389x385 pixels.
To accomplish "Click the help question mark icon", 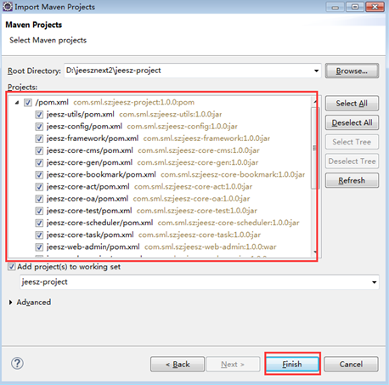I will tap(17, 364).
